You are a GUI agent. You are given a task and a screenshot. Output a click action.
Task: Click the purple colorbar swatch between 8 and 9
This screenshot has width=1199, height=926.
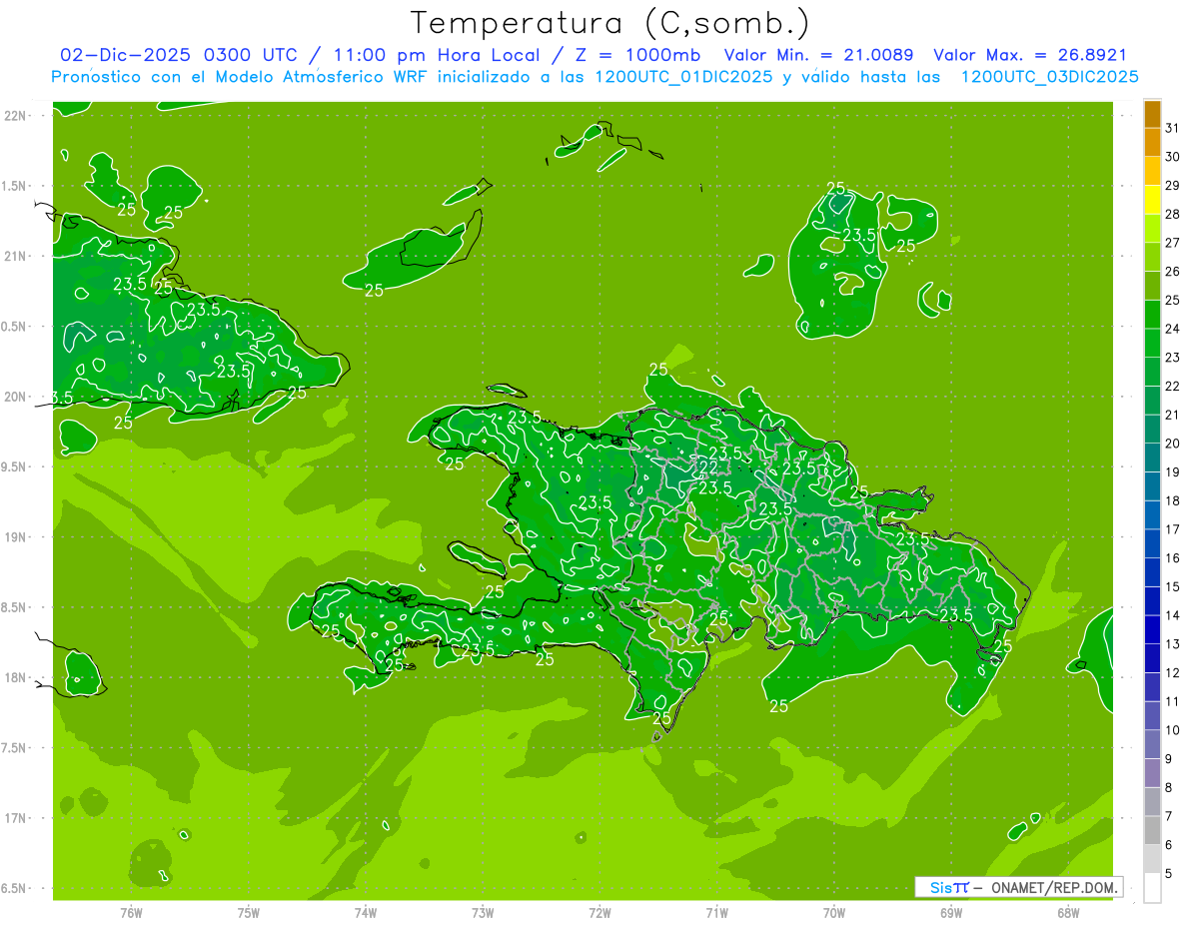1152,774
